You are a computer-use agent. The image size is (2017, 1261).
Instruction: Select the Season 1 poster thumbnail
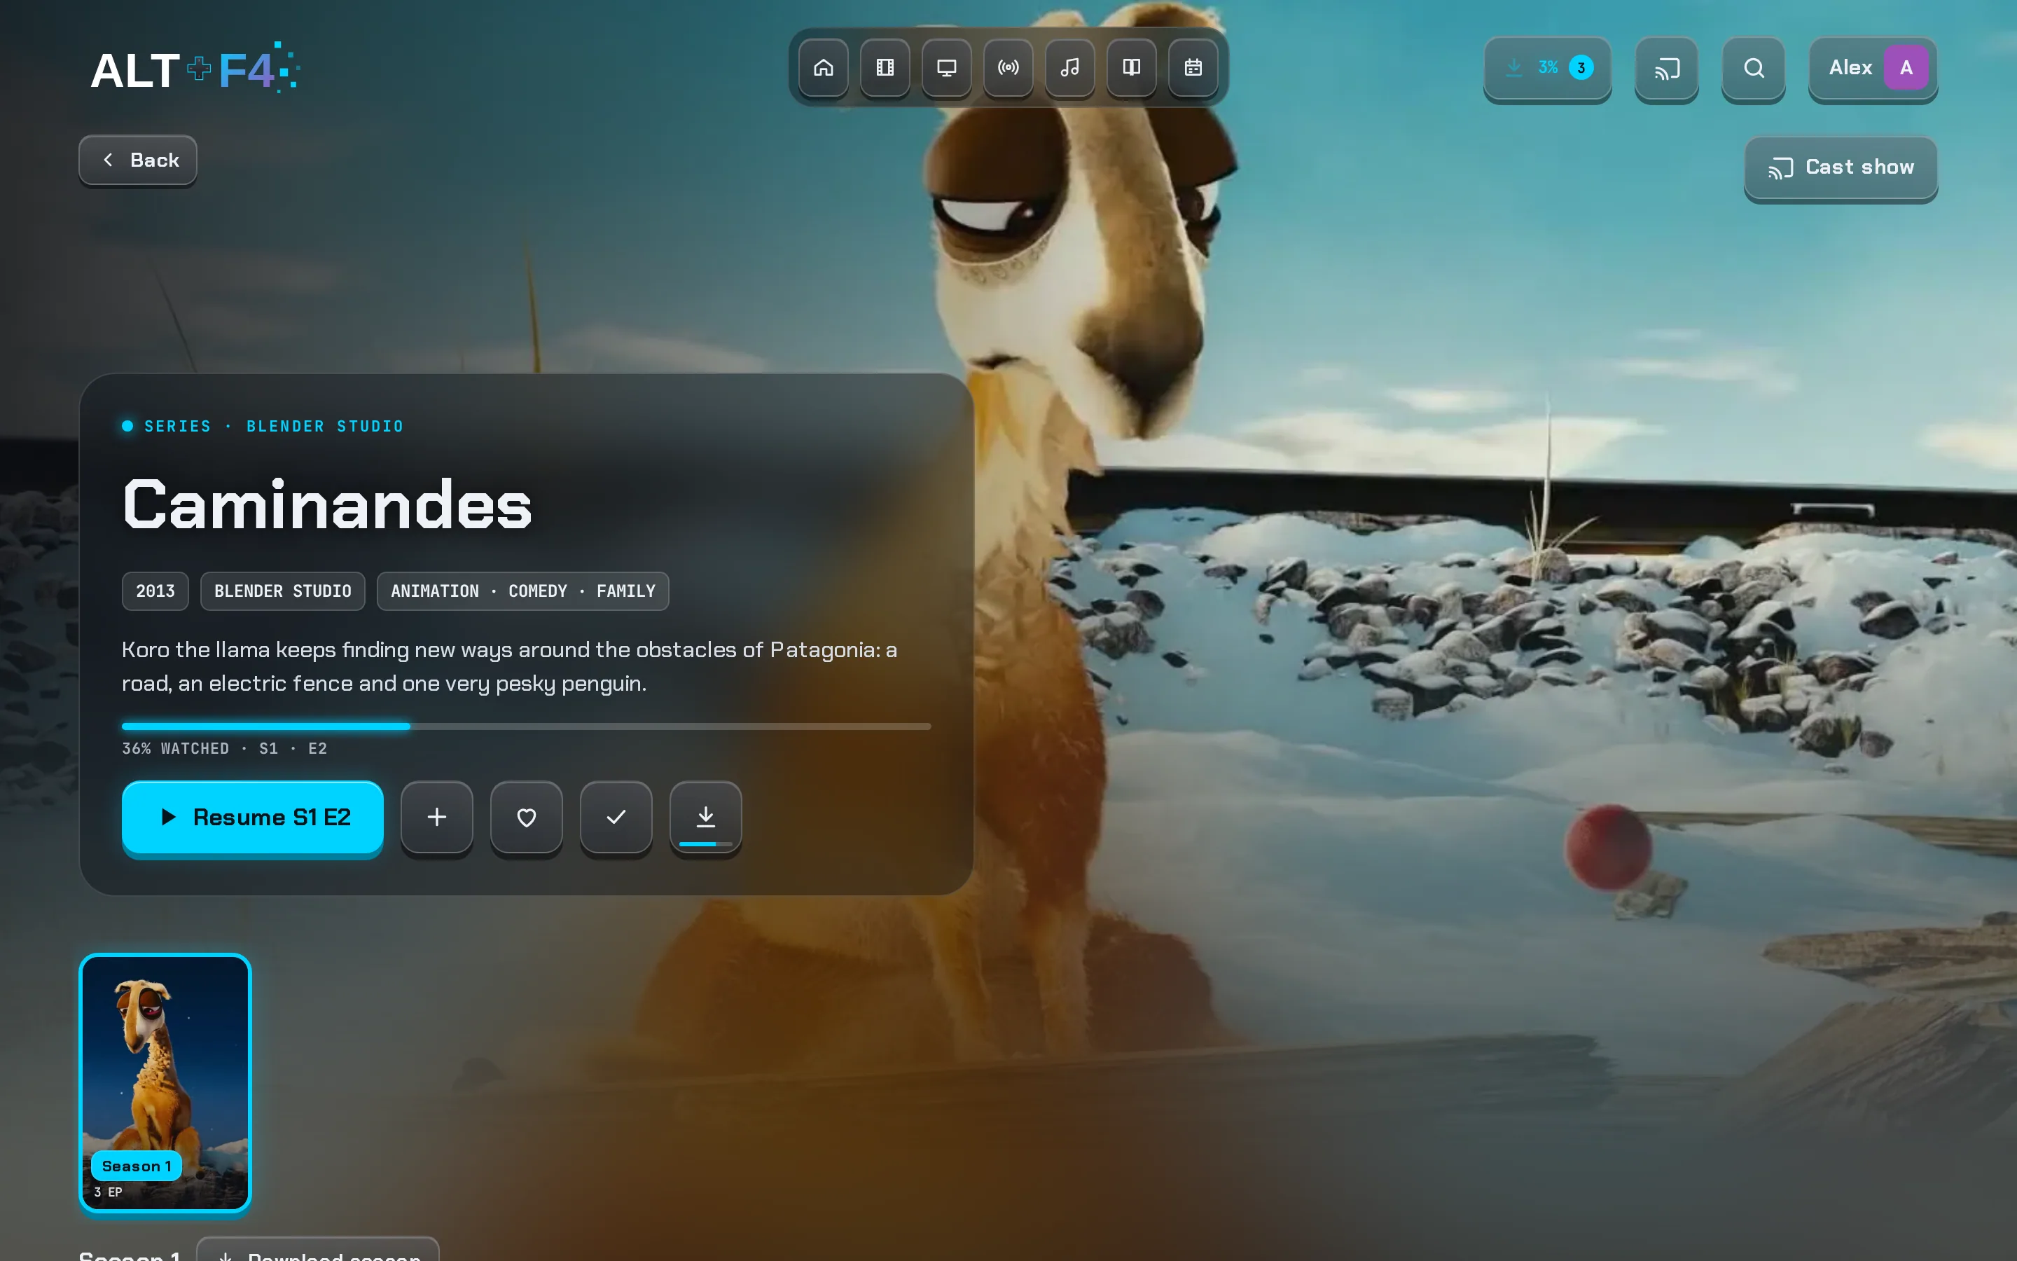(x=165, y=1082)
